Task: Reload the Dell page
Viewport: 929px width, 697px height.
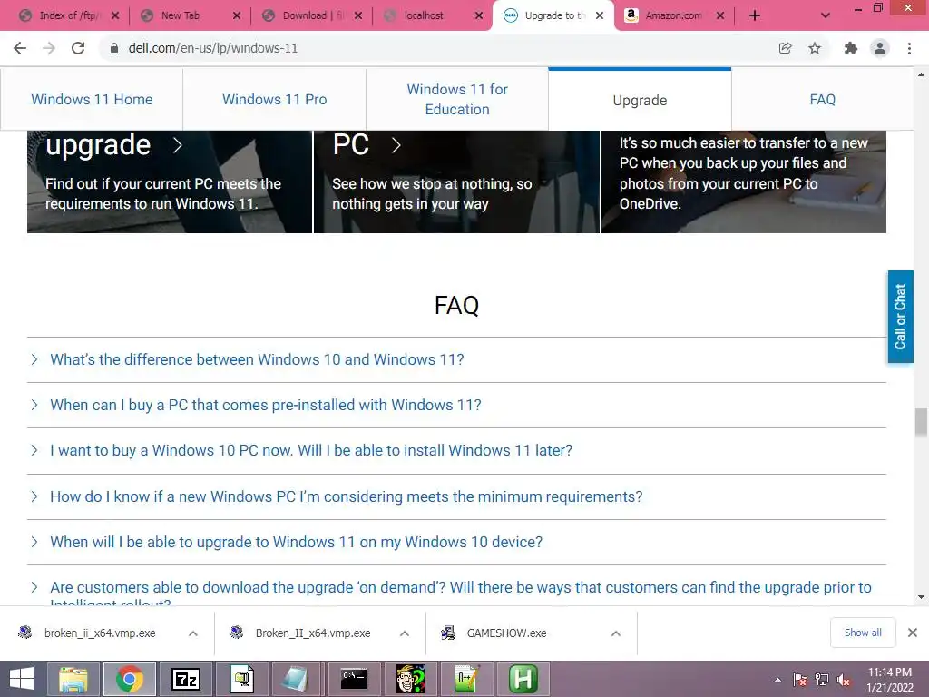Action: point(78,48)
